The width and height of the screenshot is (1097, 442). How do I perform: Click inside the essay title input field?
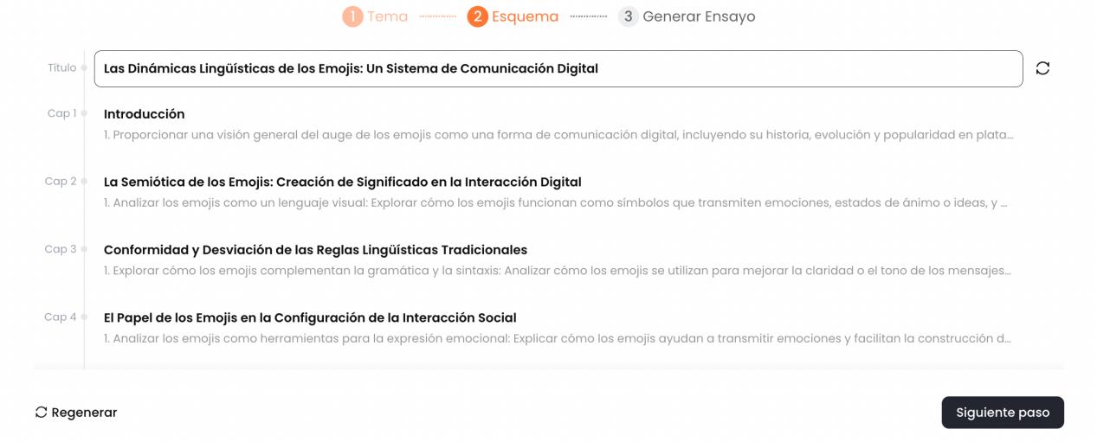pyautogui.click(x=558, y=68)
